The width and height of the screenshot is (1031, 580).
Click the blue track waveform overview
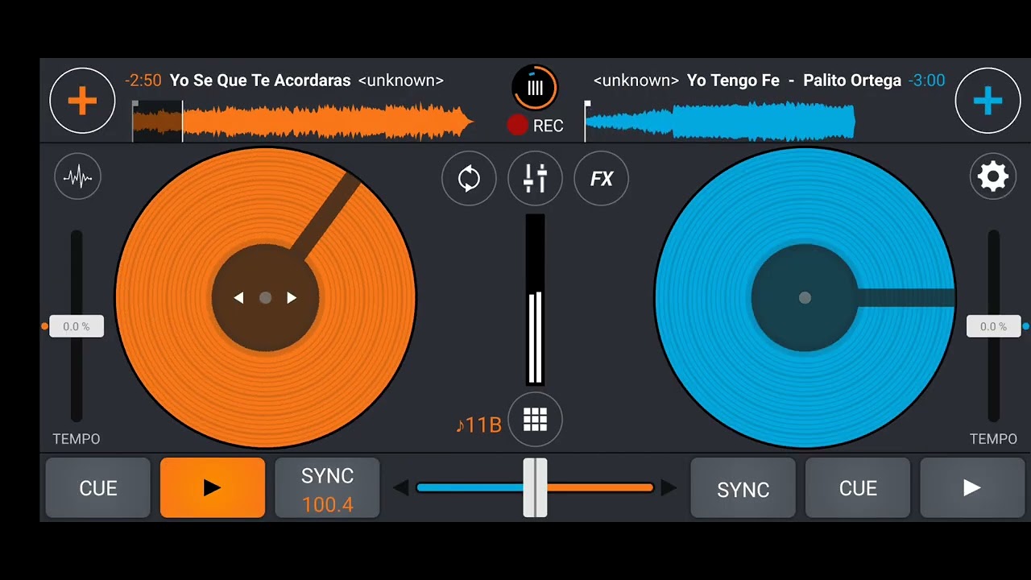720,122
